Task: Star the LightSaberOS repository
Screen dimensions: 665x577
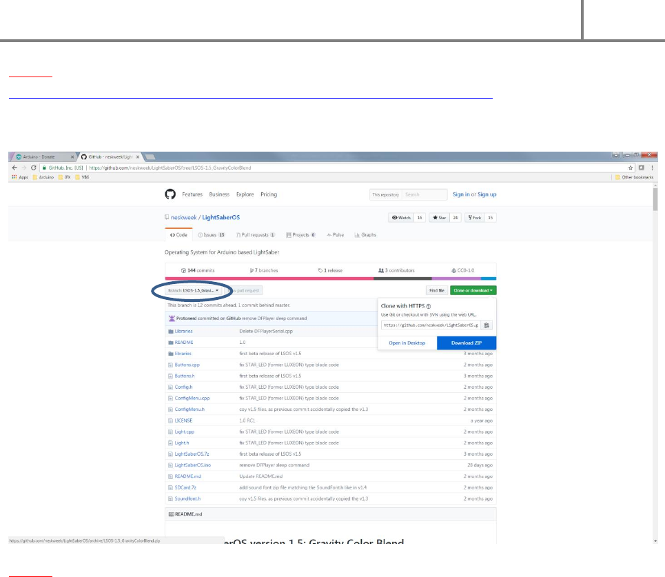Action: coord(440,218)
